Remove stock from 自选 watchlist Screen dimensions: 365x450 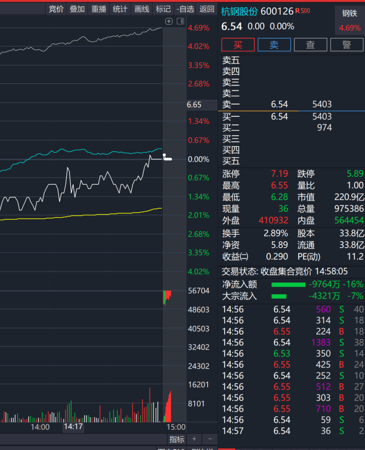point(185,9)
